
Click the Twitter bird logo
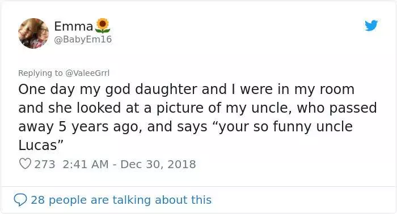coord(371,25)
